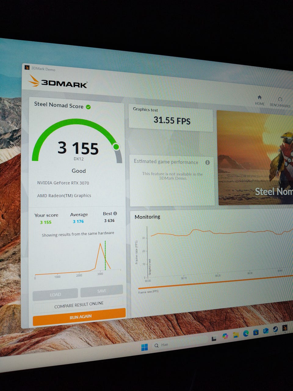The height and width of the screenshot is (391, 293).
Task: Open Microsoft Edge from the taskbar
Action: pyautogui.click(x=246, y=333)
